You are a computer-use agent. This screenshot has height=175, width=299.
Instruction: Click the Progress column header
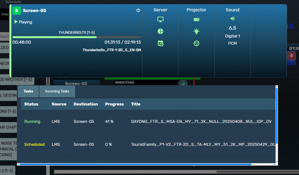tap(114, 104)
